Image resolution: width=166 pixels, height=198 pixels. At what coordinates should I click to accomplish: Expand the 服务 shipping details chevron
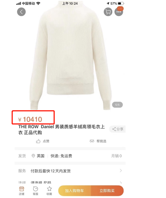[x=121, y=171]
